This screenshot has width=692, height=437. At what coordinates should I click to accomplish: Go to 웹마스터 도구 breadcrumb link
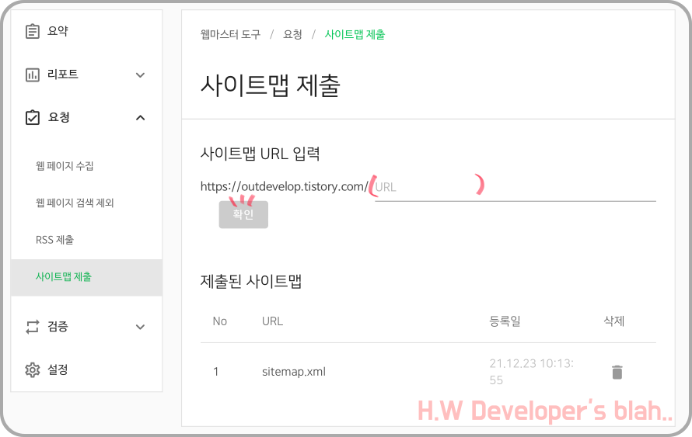[230, 34]
